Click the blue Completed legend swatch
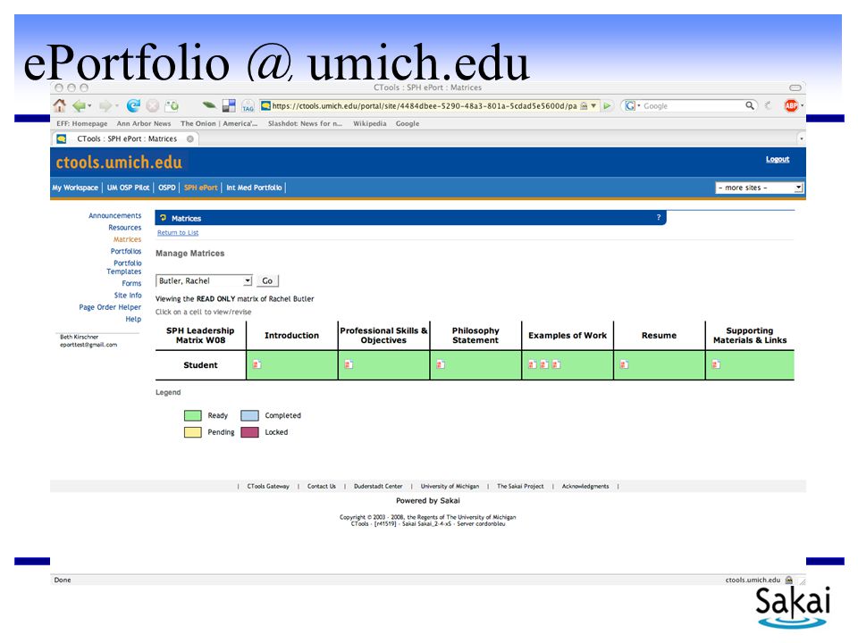The width and height of the screenshot is (858, 643). [x=249, y=415]
